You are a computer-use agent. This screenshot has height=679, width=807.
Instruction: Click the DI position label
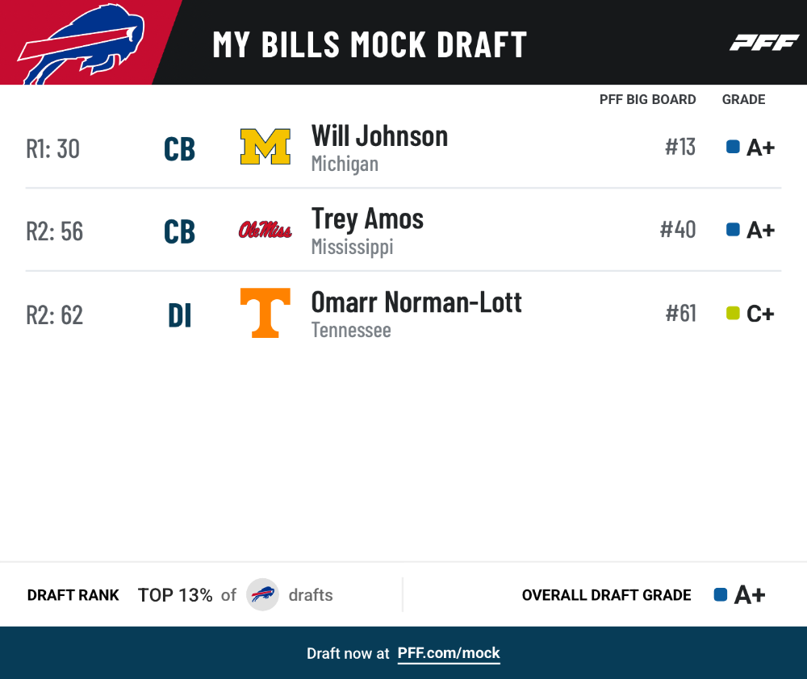[180, 315]
